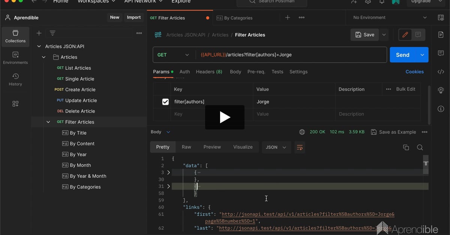
Task: Open tab bar three-dots menu
Action: (301, 18)
